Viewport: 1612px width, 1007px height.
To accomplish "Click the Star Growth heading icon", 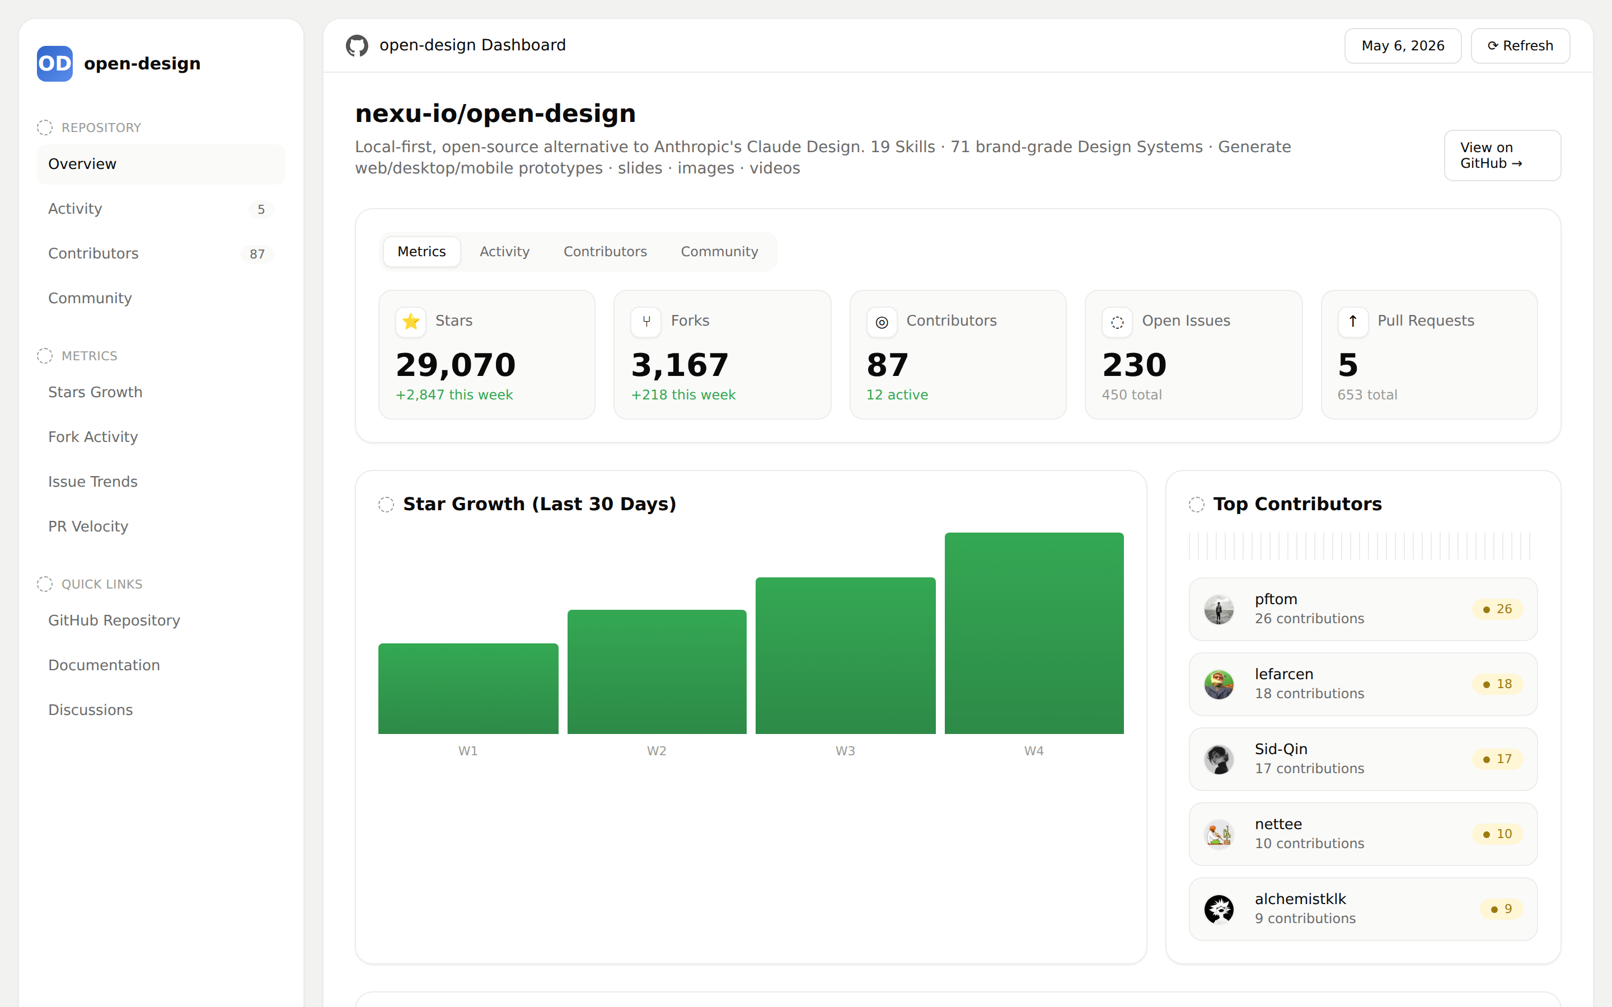I will click(x=386, y=504).
